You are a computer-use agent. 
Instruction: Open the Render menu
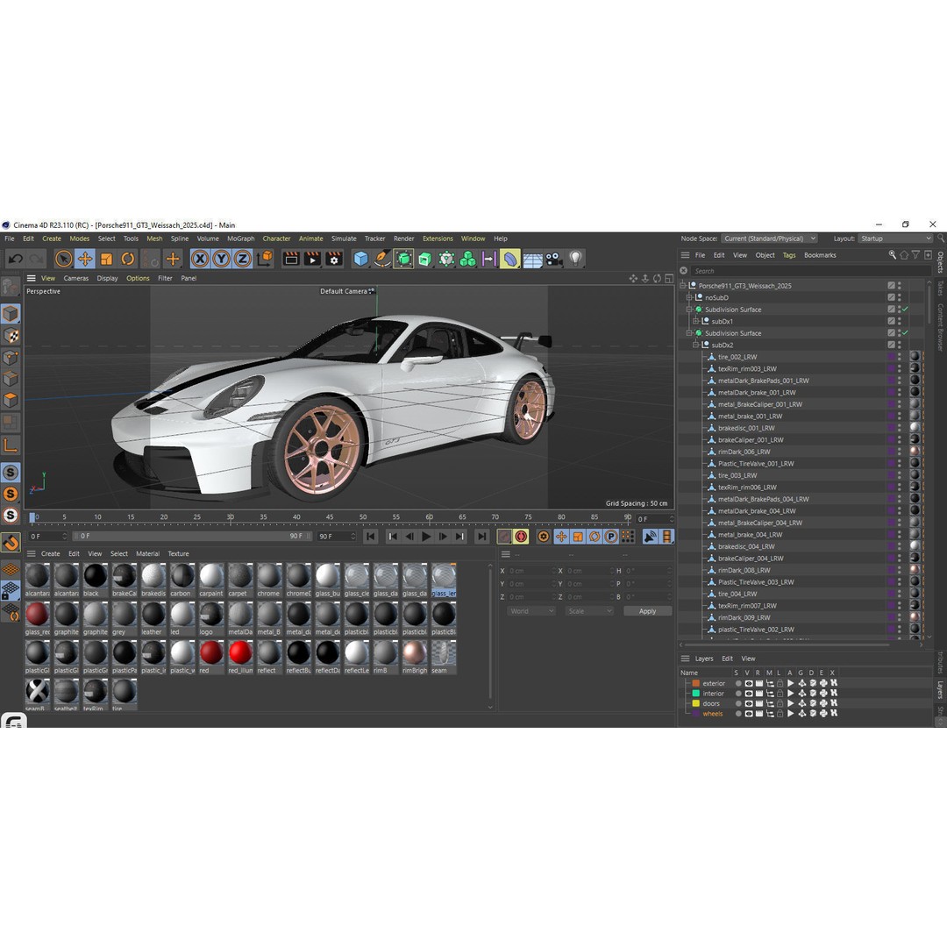[x=404, y=239]
